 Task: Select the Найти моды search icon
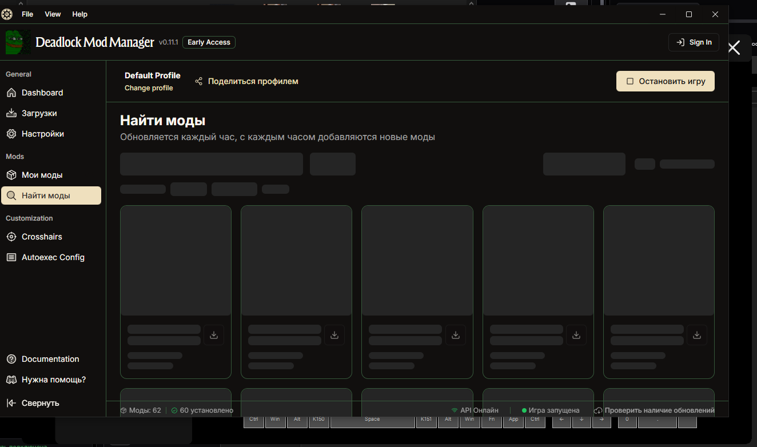[11, 195]
